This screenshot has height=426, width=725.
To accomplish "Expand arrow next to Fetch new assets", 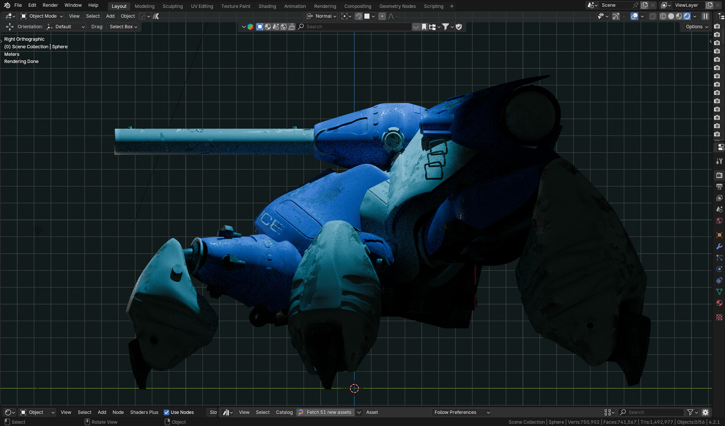I will point(359,412).
